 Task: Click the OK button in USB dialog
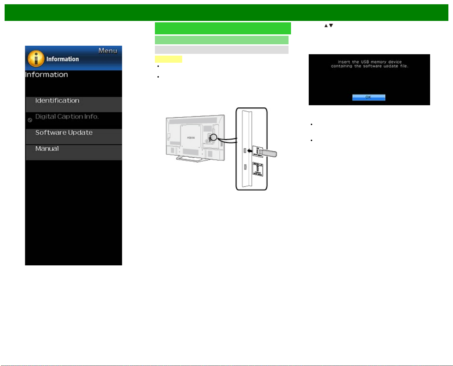369,97
